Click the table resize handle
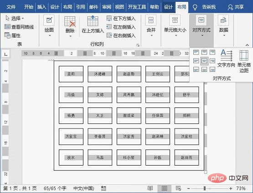This screenshot has height=193, width=253. coord(206,172)
